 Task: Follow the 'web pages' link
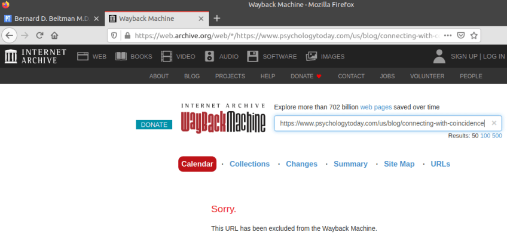click(x=375, y=107)
